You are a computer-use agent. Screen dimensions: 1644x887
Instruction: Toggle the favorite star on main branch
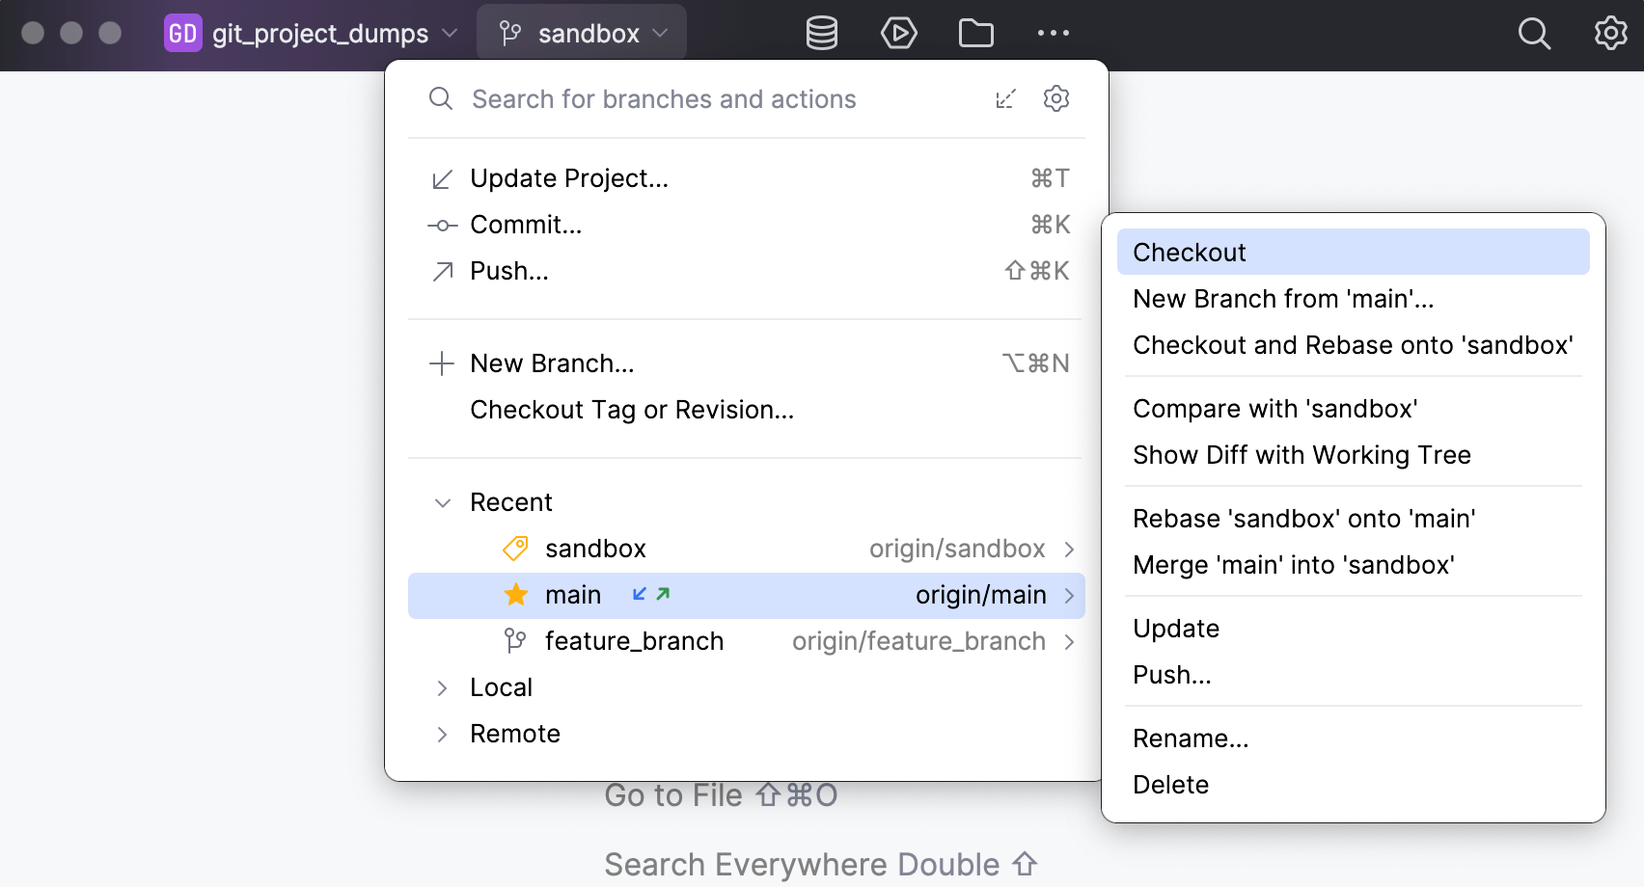516,595
